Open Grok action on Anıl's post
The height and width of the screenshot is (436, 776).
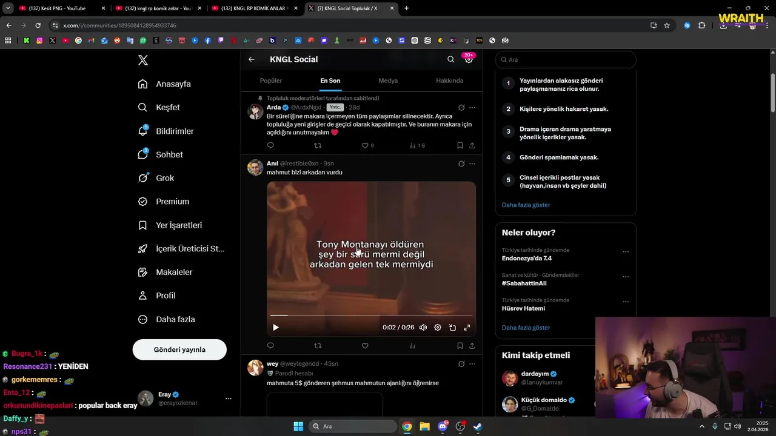461,163
